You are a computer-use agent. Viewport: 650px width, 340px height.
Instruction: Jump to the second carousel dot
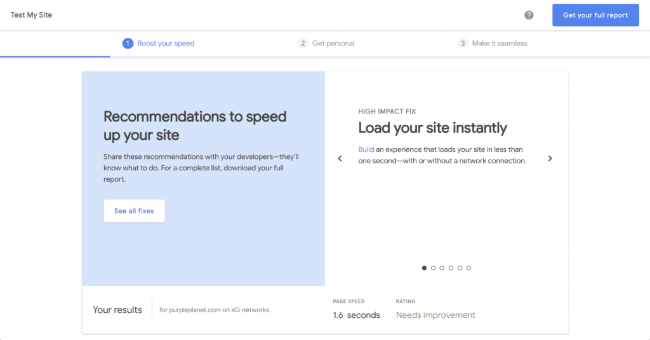click(x=433, y=268)
